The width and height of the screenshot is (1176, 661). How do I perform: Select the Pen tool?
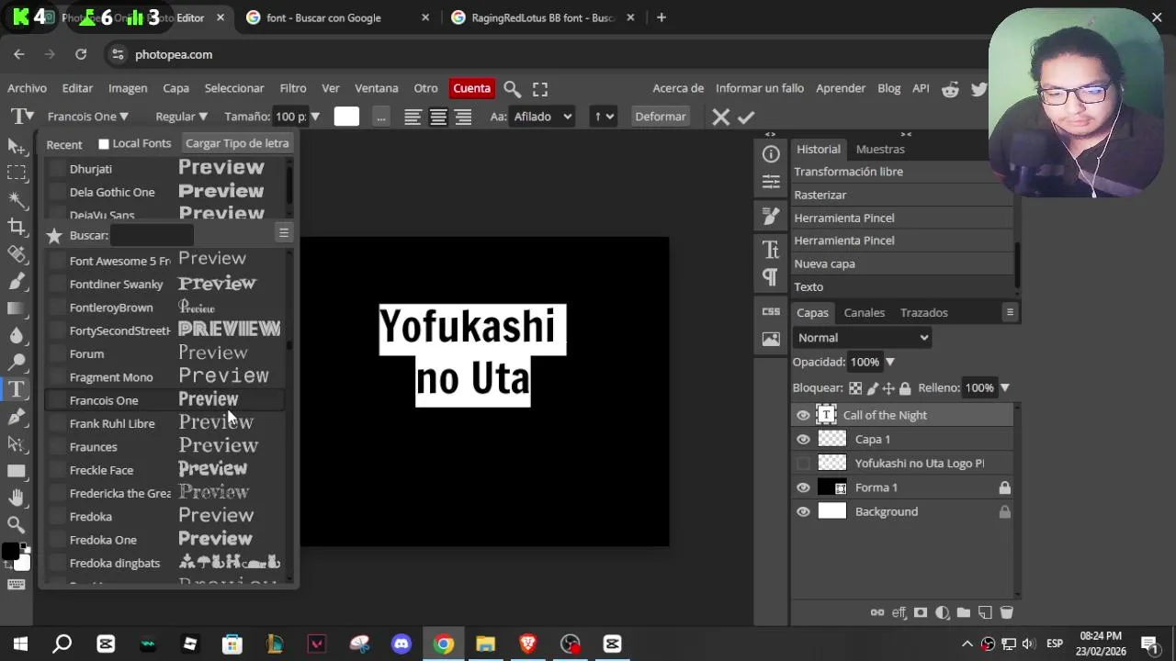click(16, 417)
